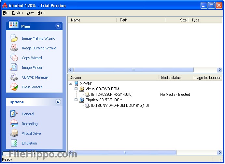Click the Alcohol 120% title bar icon
The height and width of the screenshot is (164, 225).
5,6
